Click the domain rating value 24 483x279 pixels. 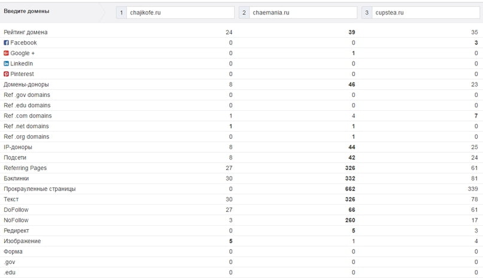pos(229,32)
